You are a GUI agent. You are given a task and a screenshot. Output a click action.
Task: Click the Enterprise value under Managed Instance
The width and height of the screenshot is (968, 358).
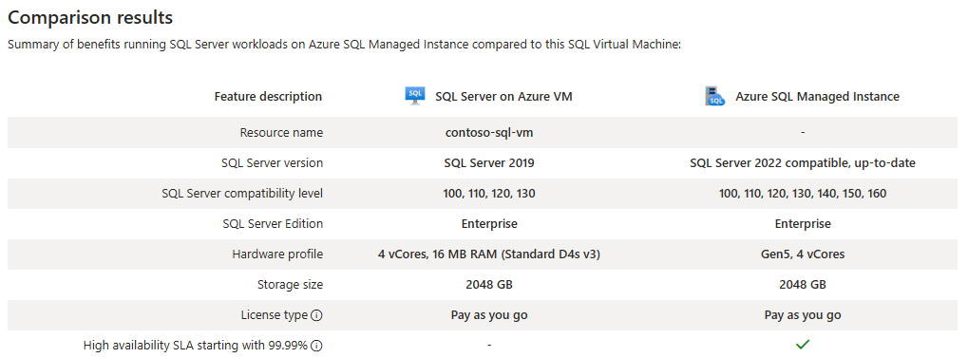click(803, 223)
